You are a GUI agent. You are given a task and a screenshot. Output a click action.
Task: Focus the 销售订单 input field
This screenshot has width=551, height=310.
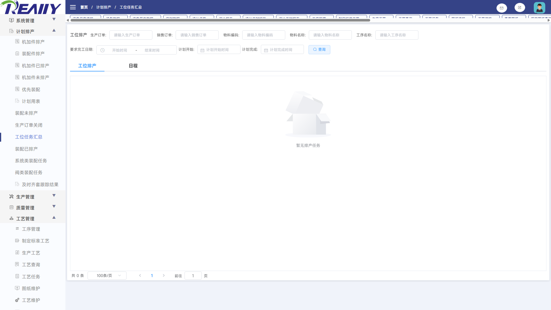click(197, 35)
